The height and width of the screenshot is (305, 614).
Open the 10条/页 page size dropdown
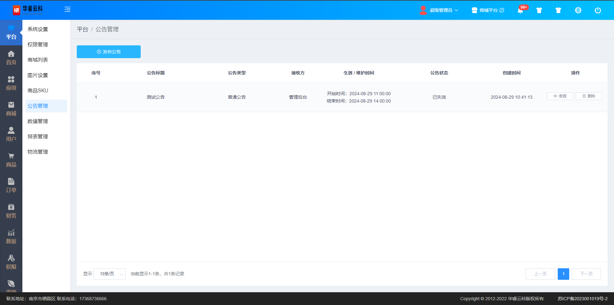[x=110, y=274]
